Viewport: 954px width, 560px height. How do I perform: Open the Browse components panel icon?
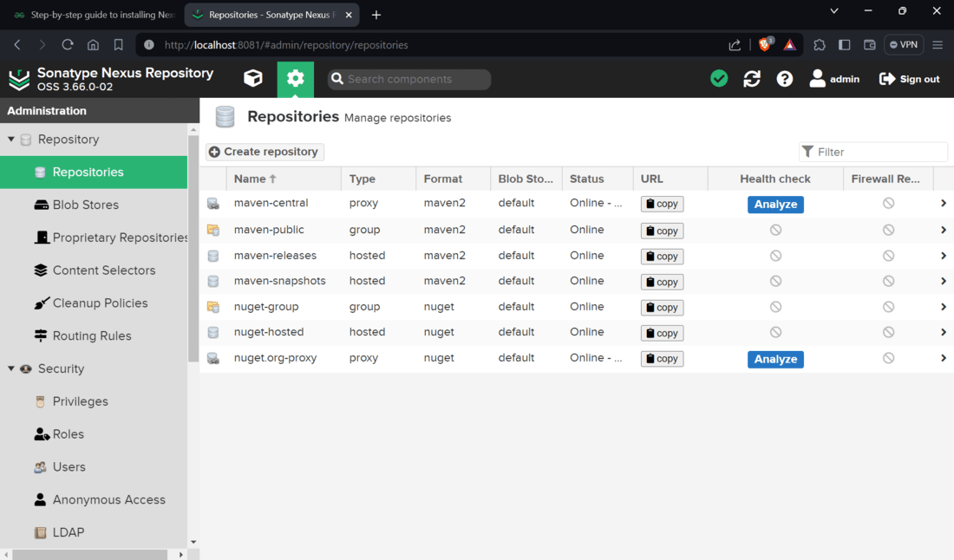click(252, 78)
